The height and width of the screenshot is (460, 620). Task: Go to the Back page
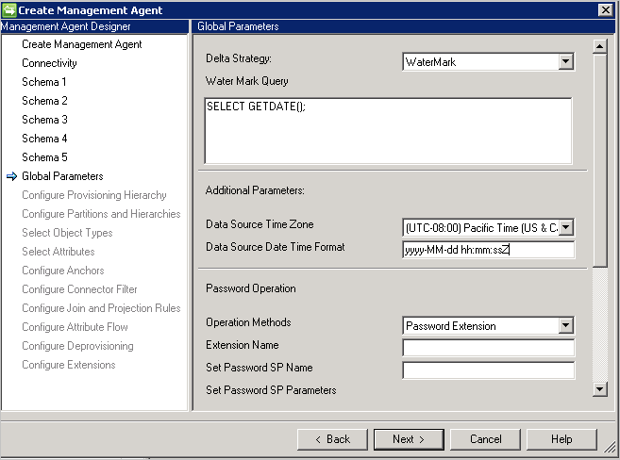click(332, 439)
